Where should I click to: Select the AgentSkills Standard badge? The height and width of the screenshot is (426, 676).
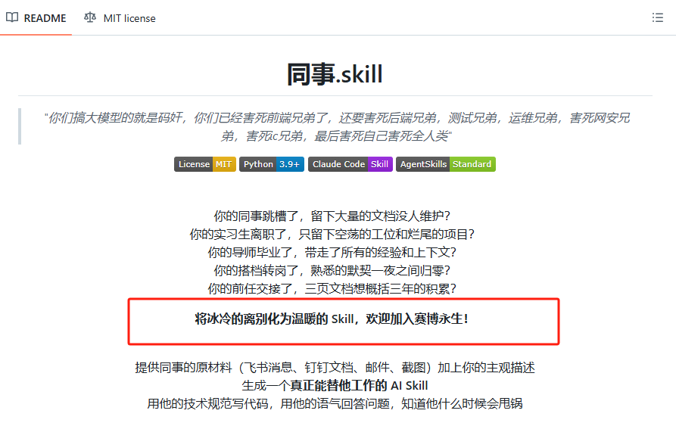445,164
